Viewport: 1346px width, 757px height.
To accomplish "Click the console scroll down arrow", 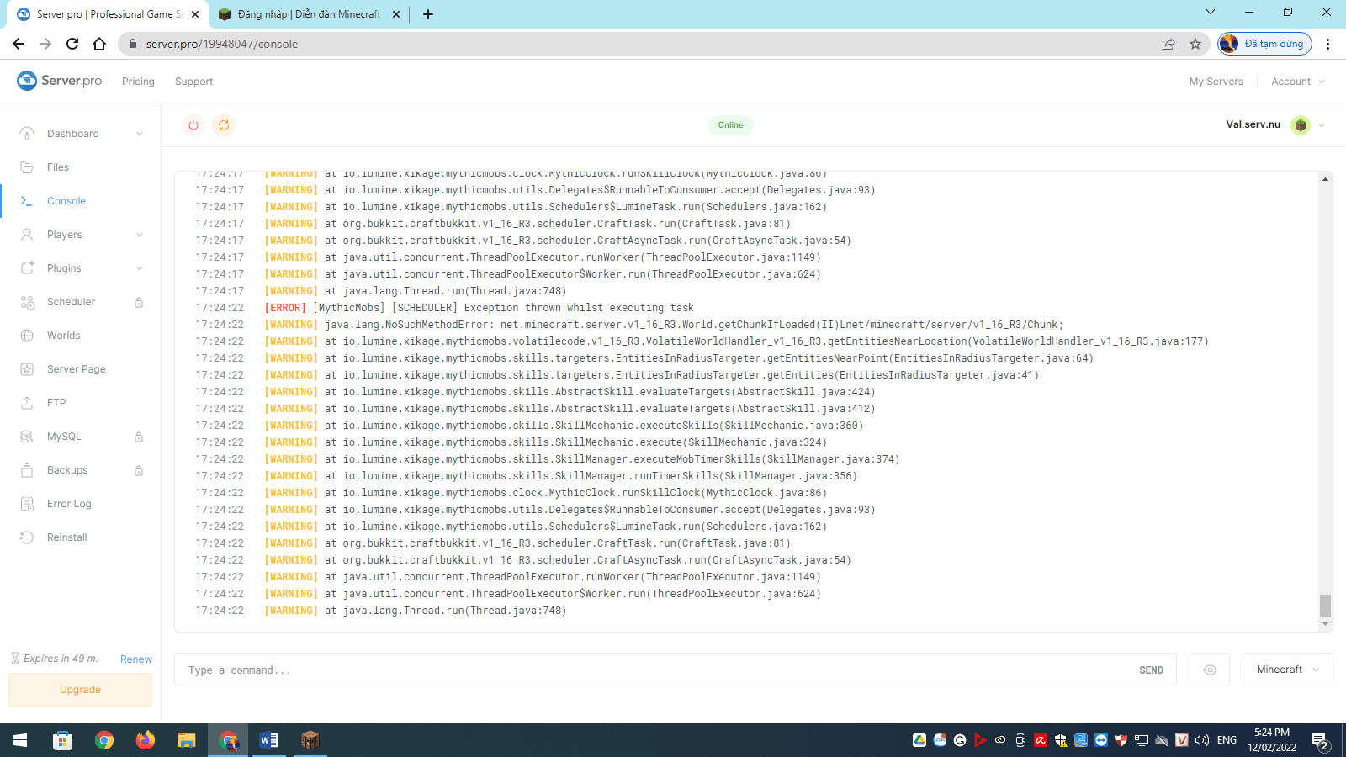I will [1325, 624].
